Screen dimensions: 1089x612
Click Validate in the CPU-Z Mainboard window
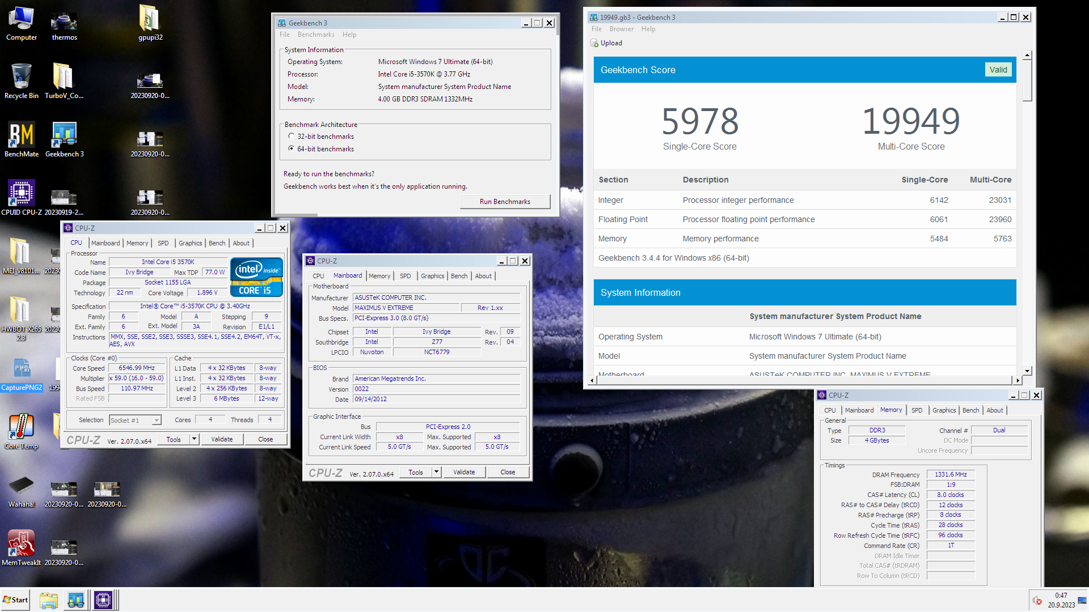coord(464,472)
